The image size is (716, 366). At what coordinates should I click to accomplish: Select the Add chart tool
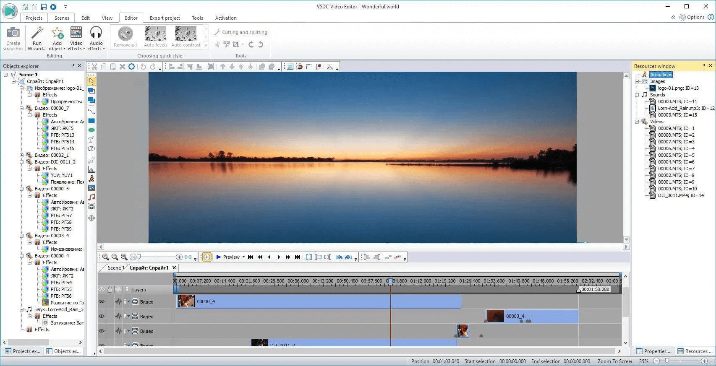click(x=91, y=169)
